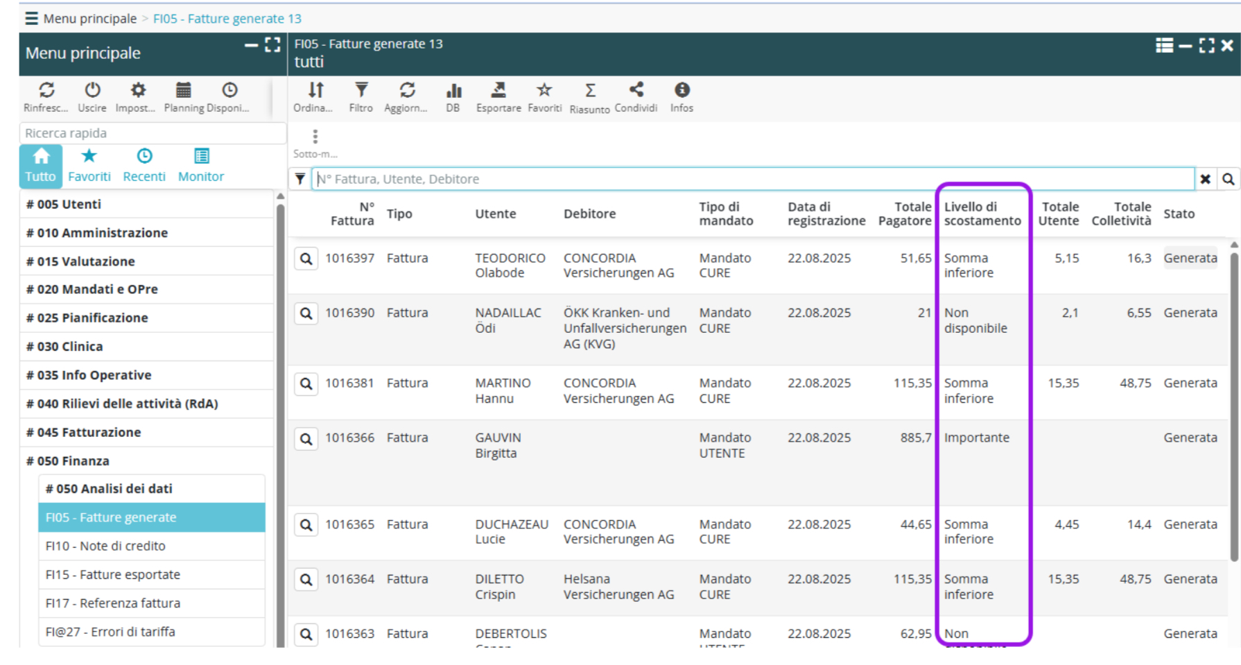Click the invoice table vertical scrollbar
1241x665 pixels.
[x=1233, y=408]
